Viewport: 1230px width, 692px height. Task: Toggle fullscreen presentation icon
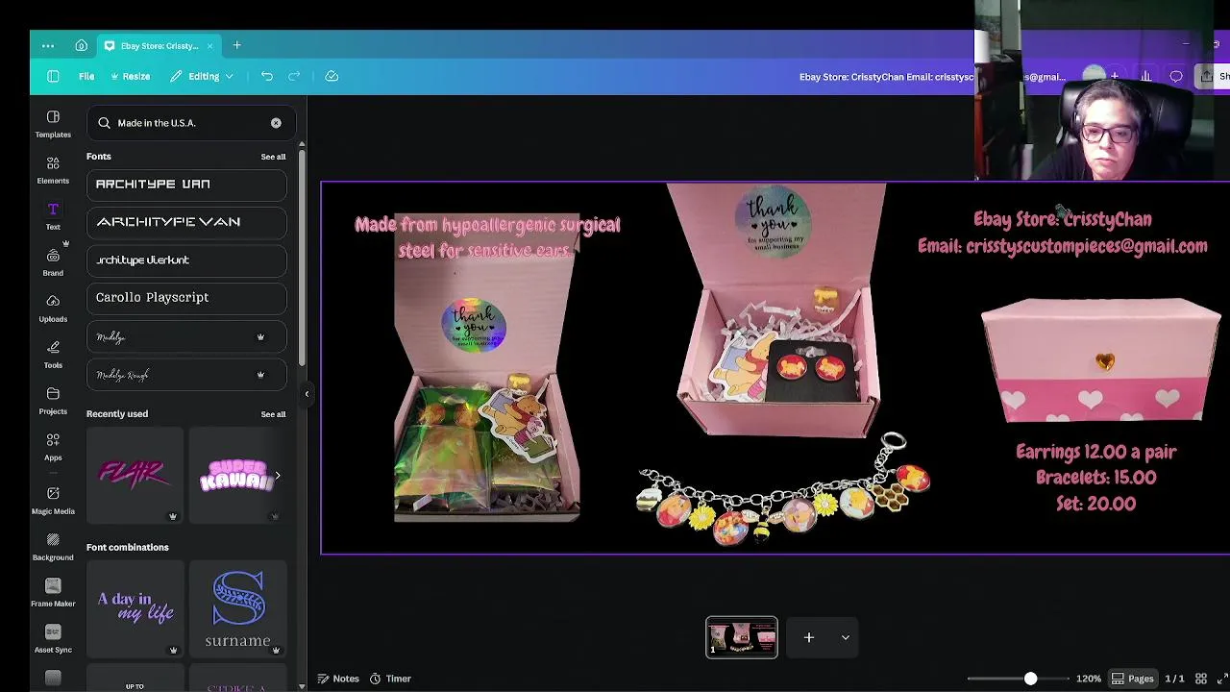[x=1223, y=679]
